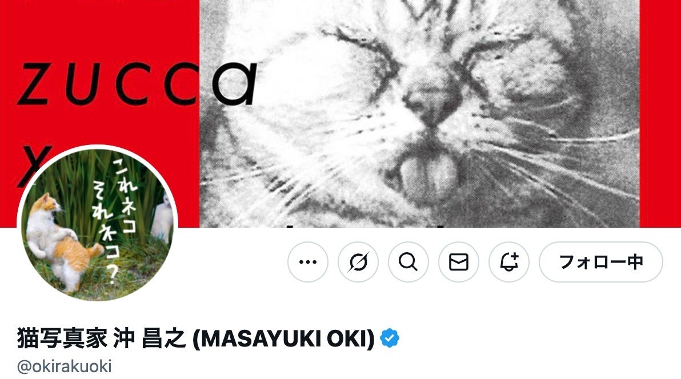The width and height of the screenshot is (681, 379).
Task: Click the white cat at avatar's edge
Action: click(162, 219)
